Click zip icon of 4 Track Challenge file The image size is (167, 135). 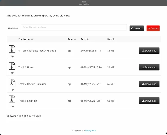12,49
